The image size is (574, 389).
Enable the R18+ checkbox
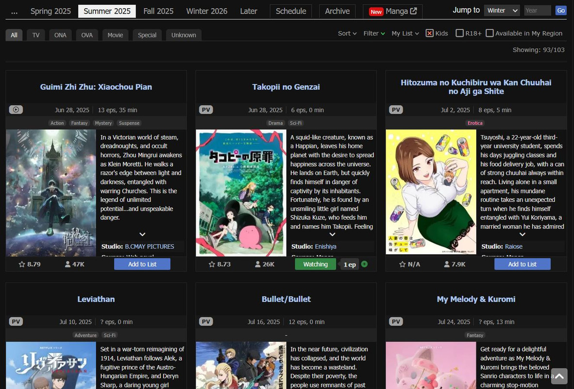(459, 33)
